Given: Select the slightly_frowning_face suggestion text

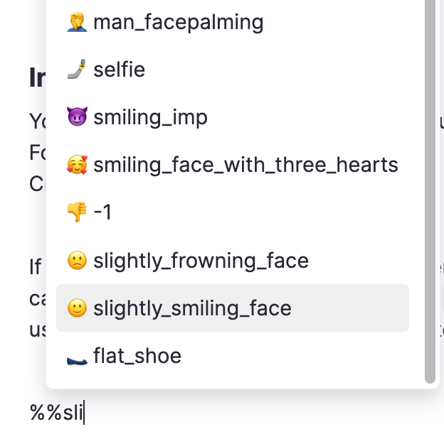Looking at the screenshot, I should [201, 261].
